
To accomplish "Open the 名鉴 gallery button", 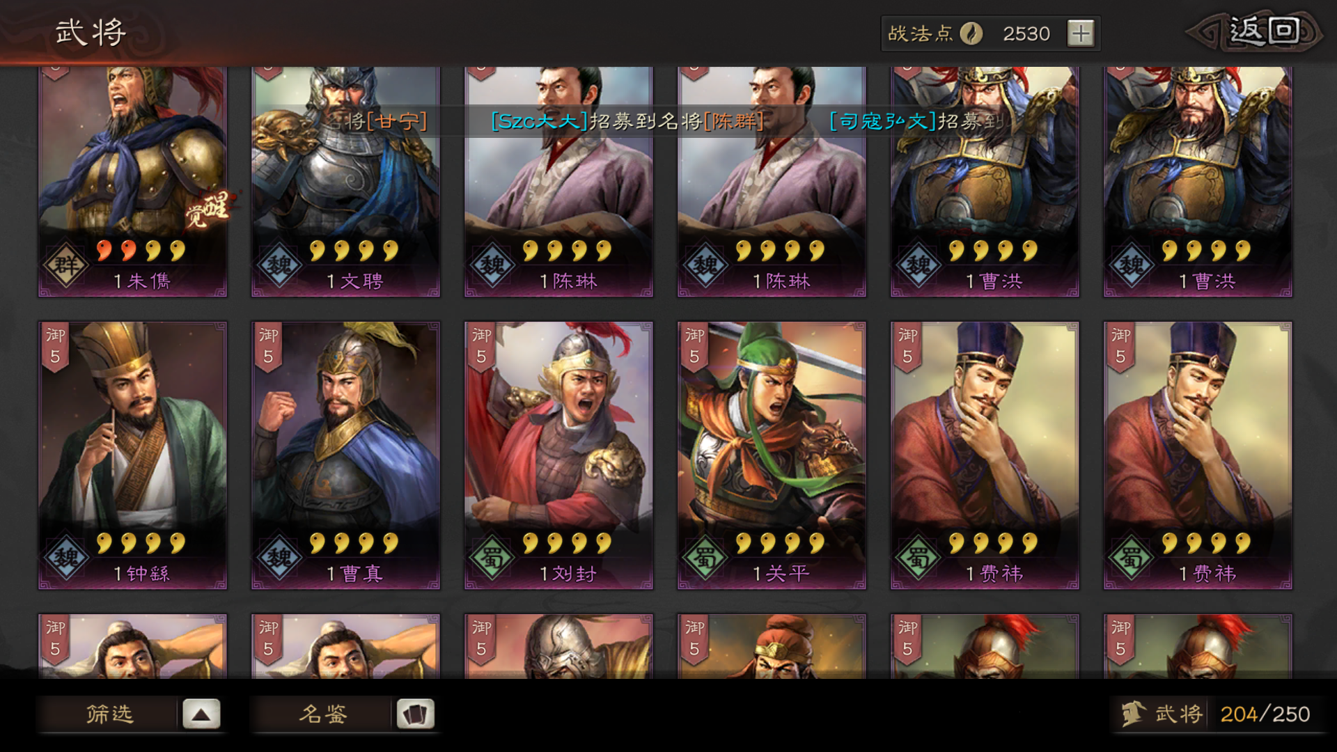I will pyautogui.click(x=322, y=714).
